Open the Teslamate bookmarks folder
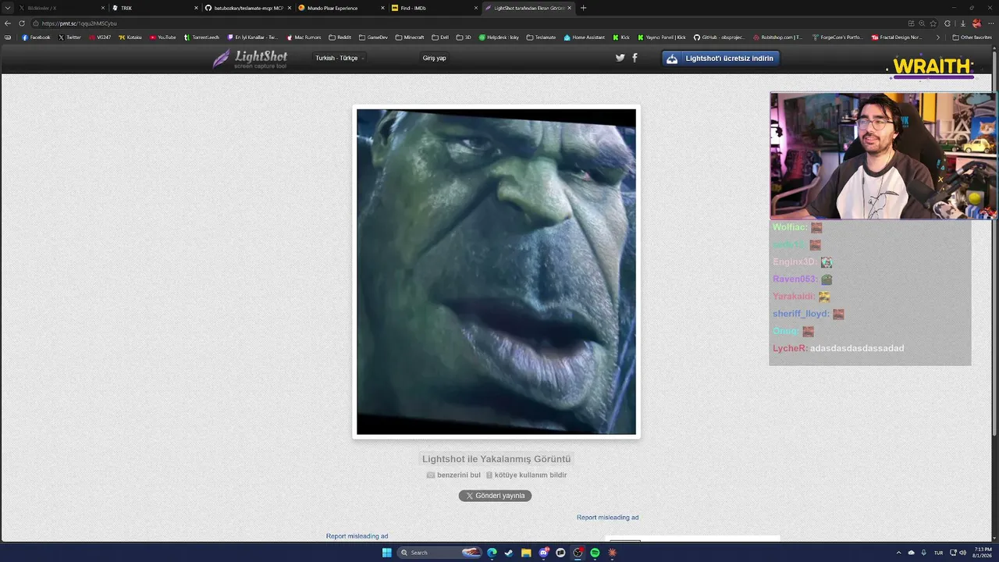The image size is (999, 562). click(541, 37)
